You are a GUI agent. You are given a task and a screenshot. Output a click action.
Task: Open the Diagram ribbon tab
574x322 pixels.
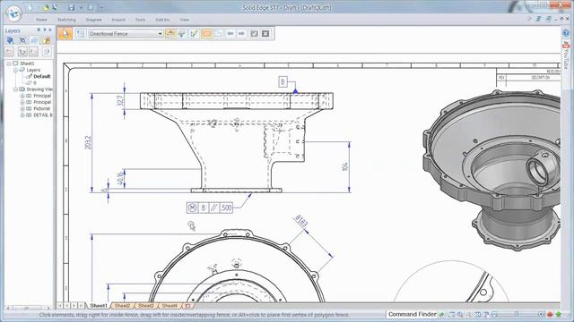[x=93, y=20]
